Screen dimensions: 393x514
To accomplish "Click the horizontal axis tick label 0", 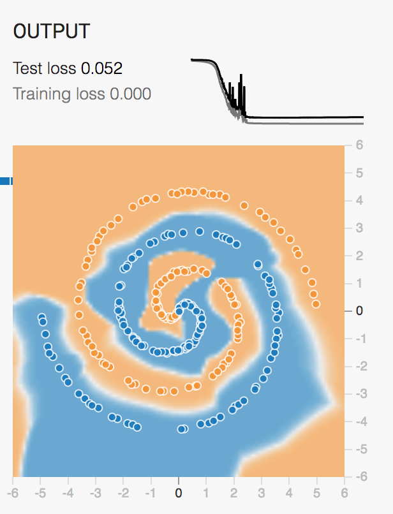I will [x=179, y=493].
